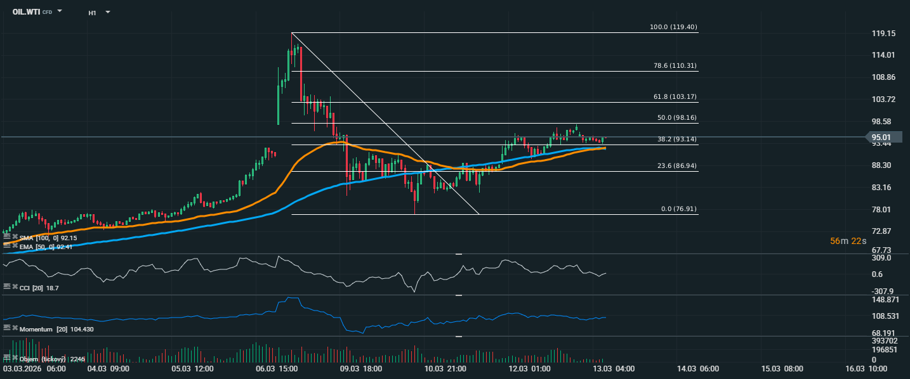This screenshot has width=910, height=379.
Task: Delete the CCI indicator via X icon
Action: click(x=15, y=287)
